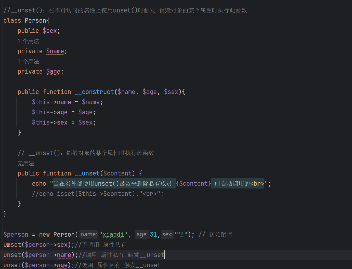Click underlined 'age' in unset($person->age)
Viewport: 352px width, 269px height.
62,265
